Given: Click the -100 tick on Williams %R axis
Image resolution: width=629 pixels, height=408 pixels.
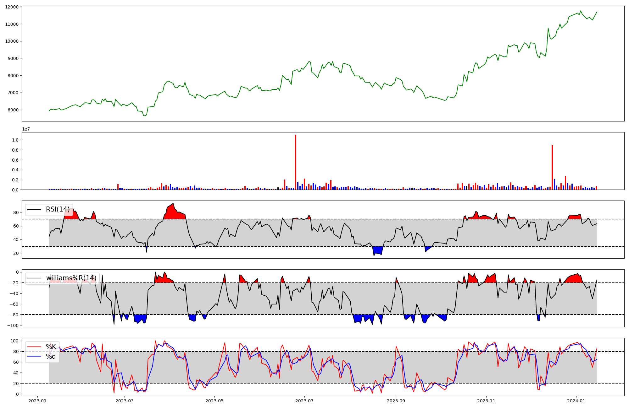Looking at the screenshot, I should coord(13,325).
